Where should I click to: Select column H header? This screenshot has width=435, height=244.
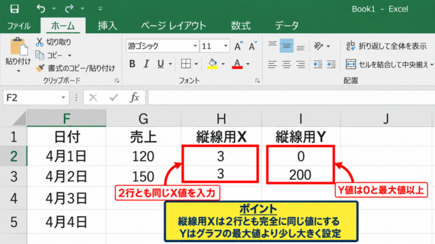[221, 119]
